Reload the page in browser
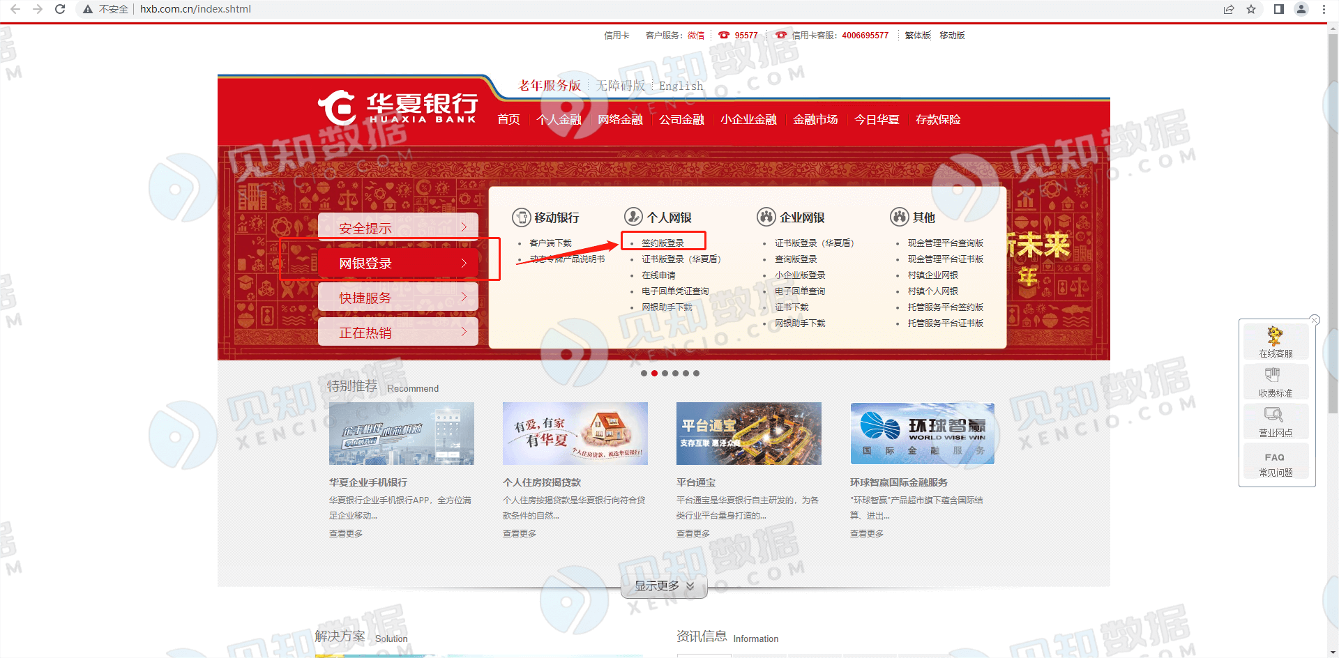This screenshot has width=1339, height=658. 60,9
